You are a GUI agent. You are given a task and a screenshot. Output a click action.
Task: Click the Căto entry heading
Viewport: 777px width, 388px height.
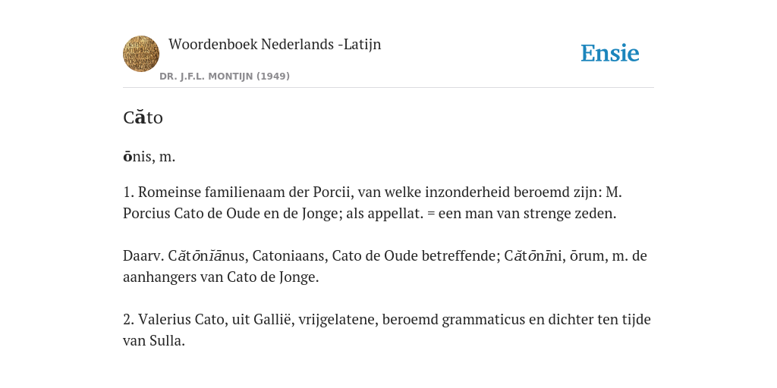tap(143, 117)
